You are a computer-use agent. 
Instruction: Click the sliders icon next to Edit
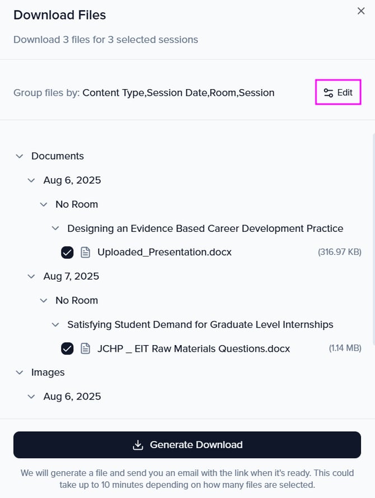(x=329, y=93)
